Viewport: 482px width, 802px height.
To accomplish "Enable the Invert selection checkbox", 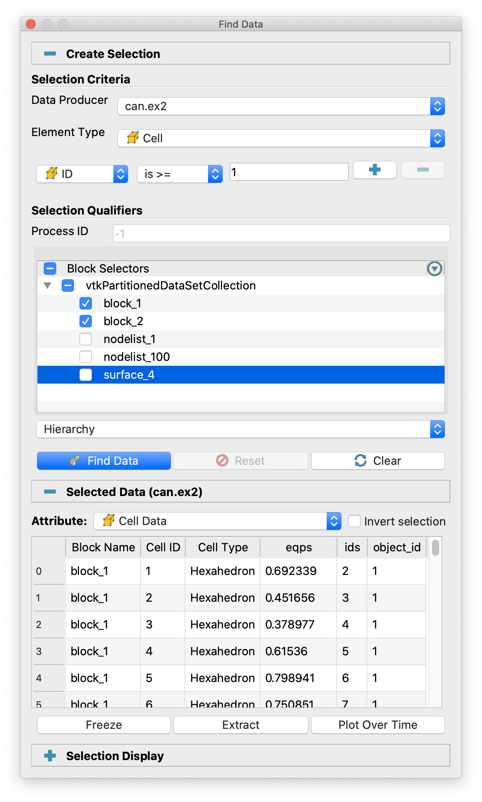I will tap(354, 521).
